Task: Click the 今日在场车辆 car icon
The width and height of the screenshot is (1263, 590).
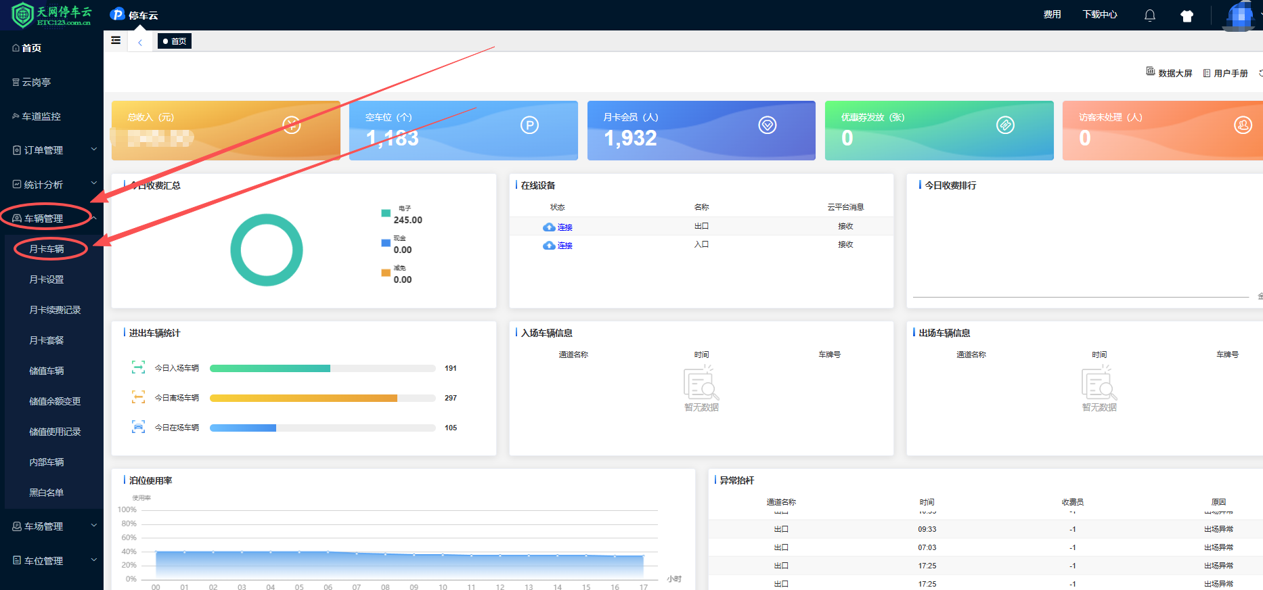Action: [138, 427]
